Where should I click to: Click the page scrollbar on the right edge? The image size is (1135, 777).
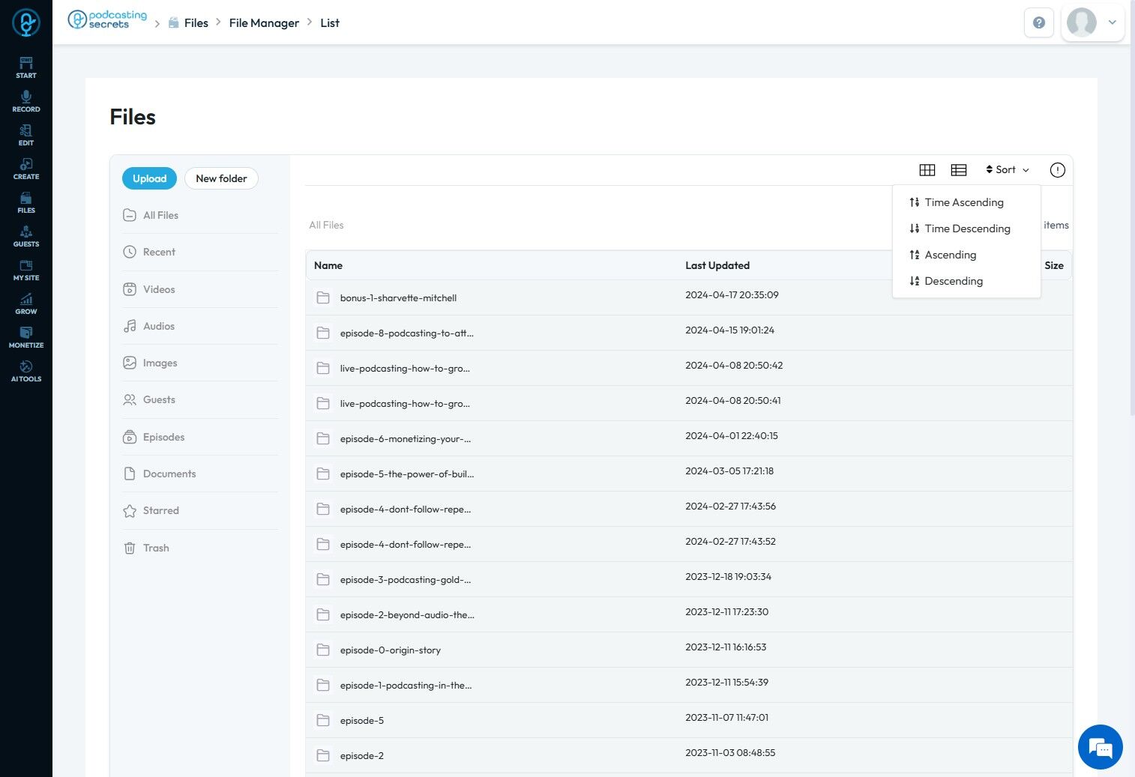(x=1132, y=208)
